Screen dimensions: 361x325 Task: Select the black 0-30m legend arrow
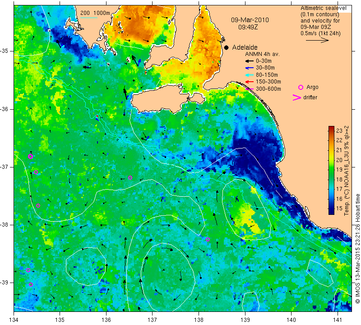click(x=250, y=61)
